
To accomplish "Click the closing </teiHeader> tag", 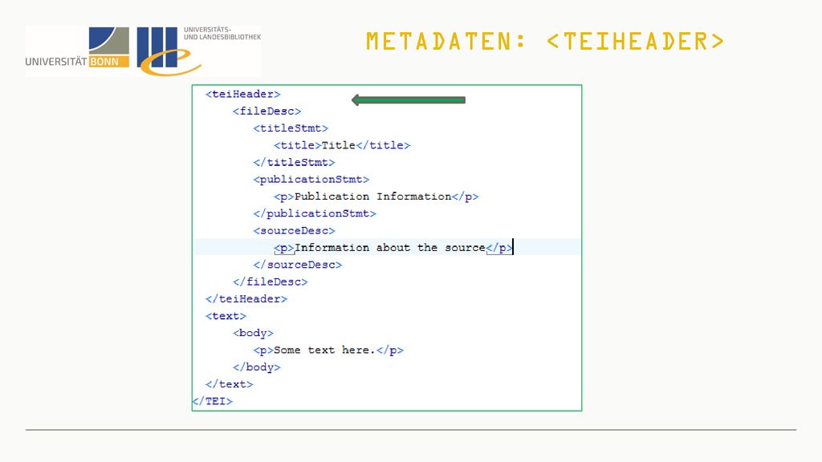I will tap(246, 299).
